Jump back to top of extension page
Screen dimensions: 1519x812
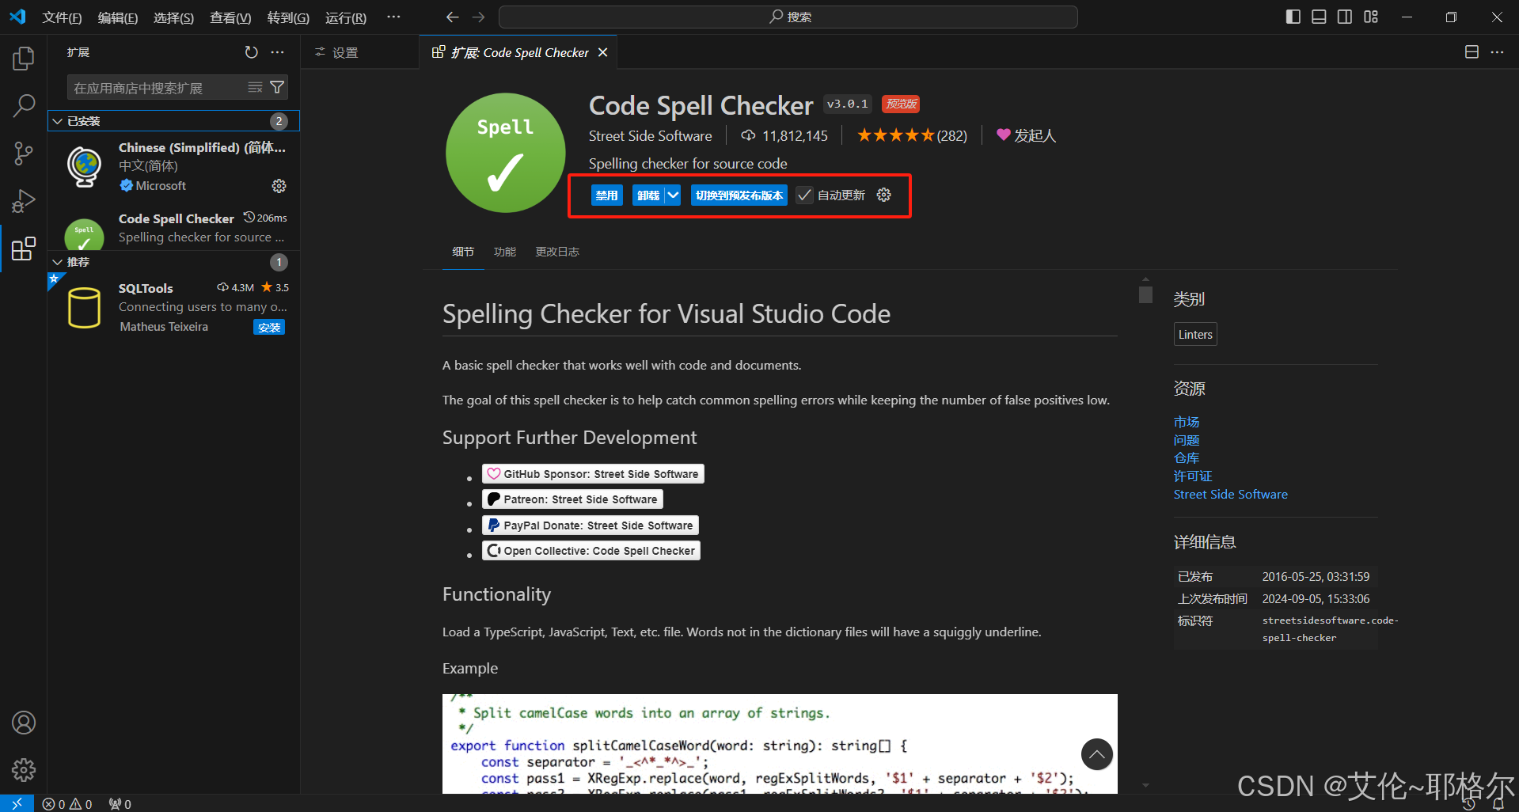point(1096,754)
